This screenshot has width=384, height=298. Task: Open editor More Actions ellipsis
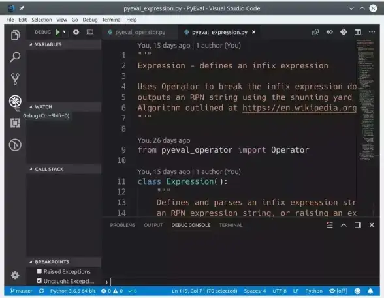pyautogui.click(x=372, y=32)
